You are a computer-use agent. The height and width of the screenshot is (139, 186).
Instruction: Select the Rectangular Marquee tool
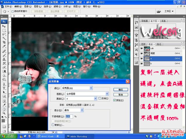(x=4, y=30)
